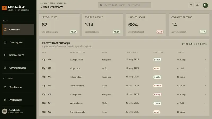The height and width of the screenshot is (119, 212).
Task: Open row actions for Kōpi 082
Action: pyautogui.click(x=205, y=112)
